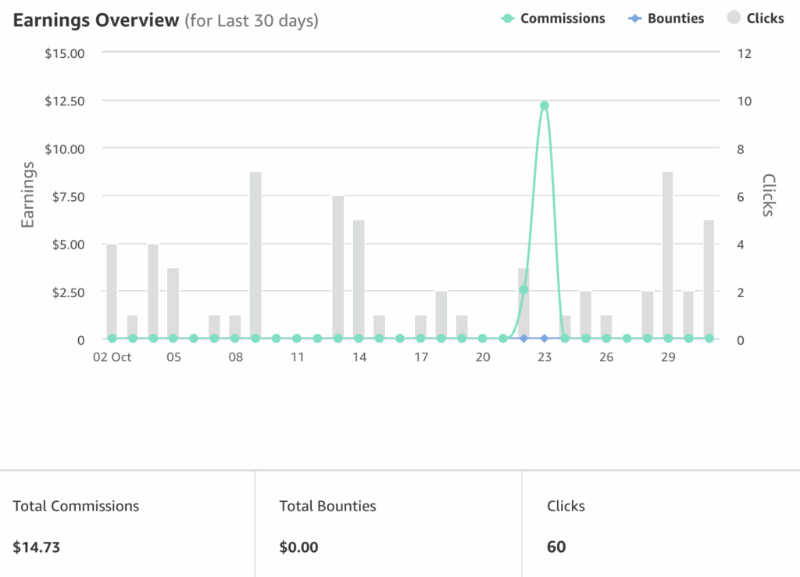This screenshot has width=800, height=577.
Task: Click the Earnings Overview heading
Action: click(96, 20)
